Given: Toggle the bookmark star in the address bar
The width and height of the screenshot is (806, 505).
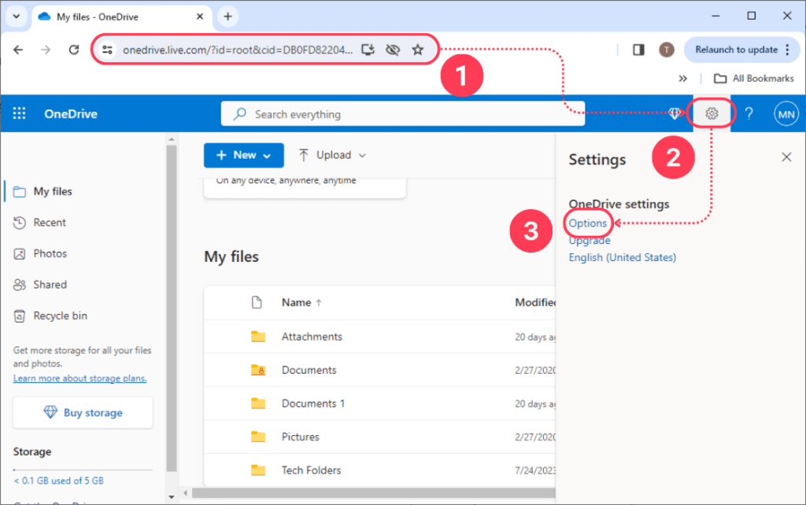Looking at the screenshot, I should [418, 49].
